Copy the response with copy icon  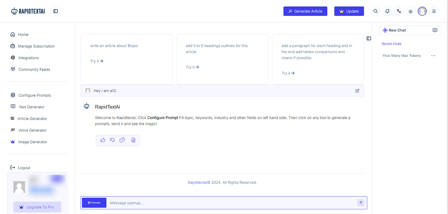coord(122,140)
